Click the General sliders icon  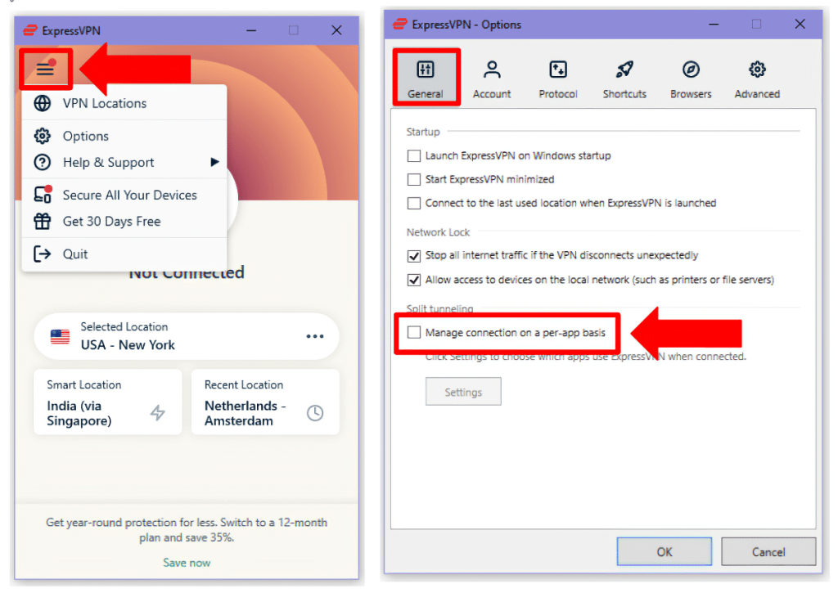426,69
